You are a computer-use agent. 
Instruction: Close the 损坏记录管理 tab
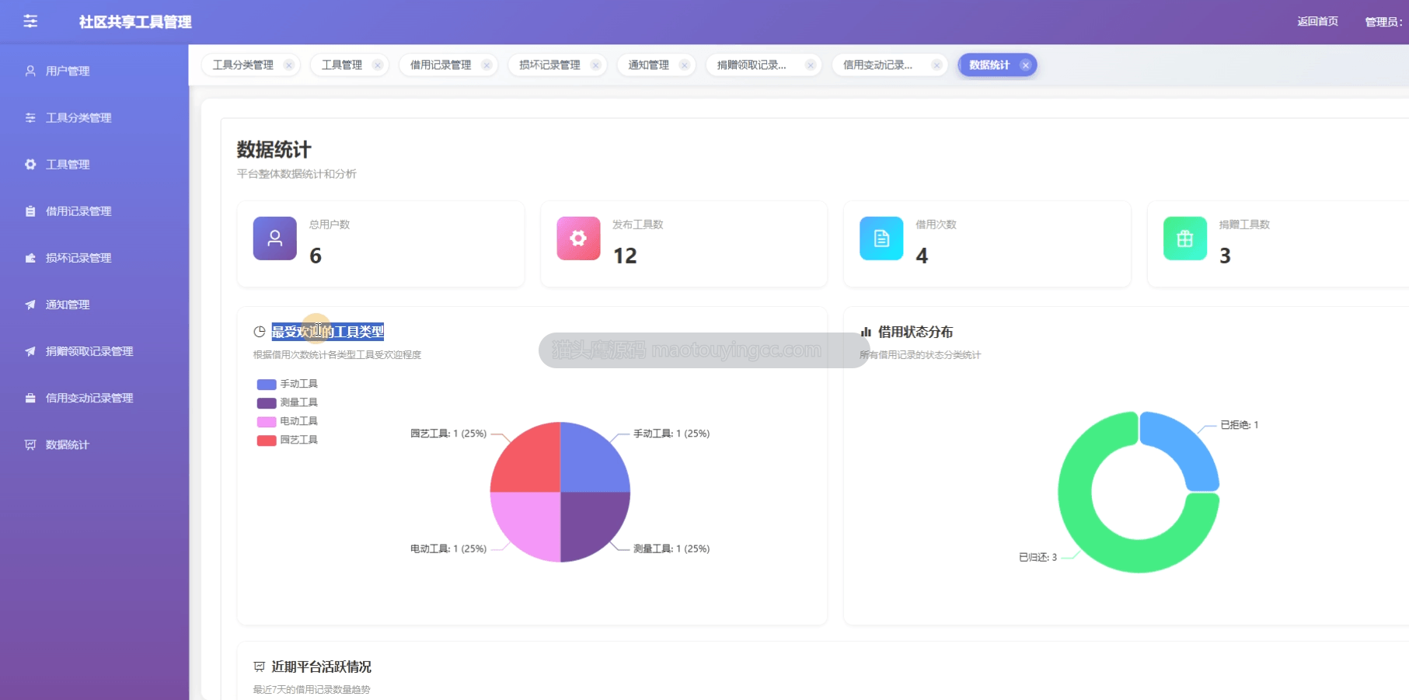(596, 65)
